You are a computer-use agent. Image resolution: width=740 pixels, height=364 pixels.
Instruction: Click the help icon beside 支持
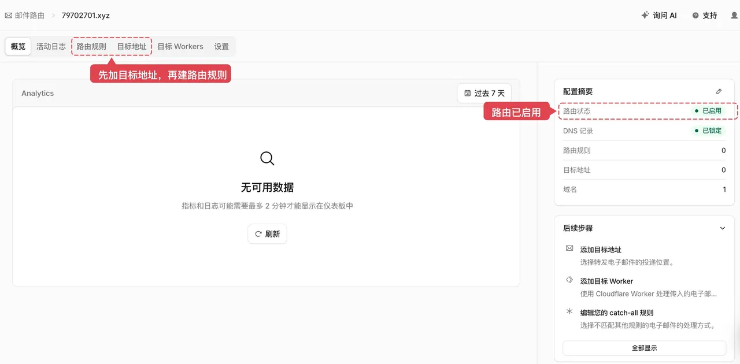695,16
